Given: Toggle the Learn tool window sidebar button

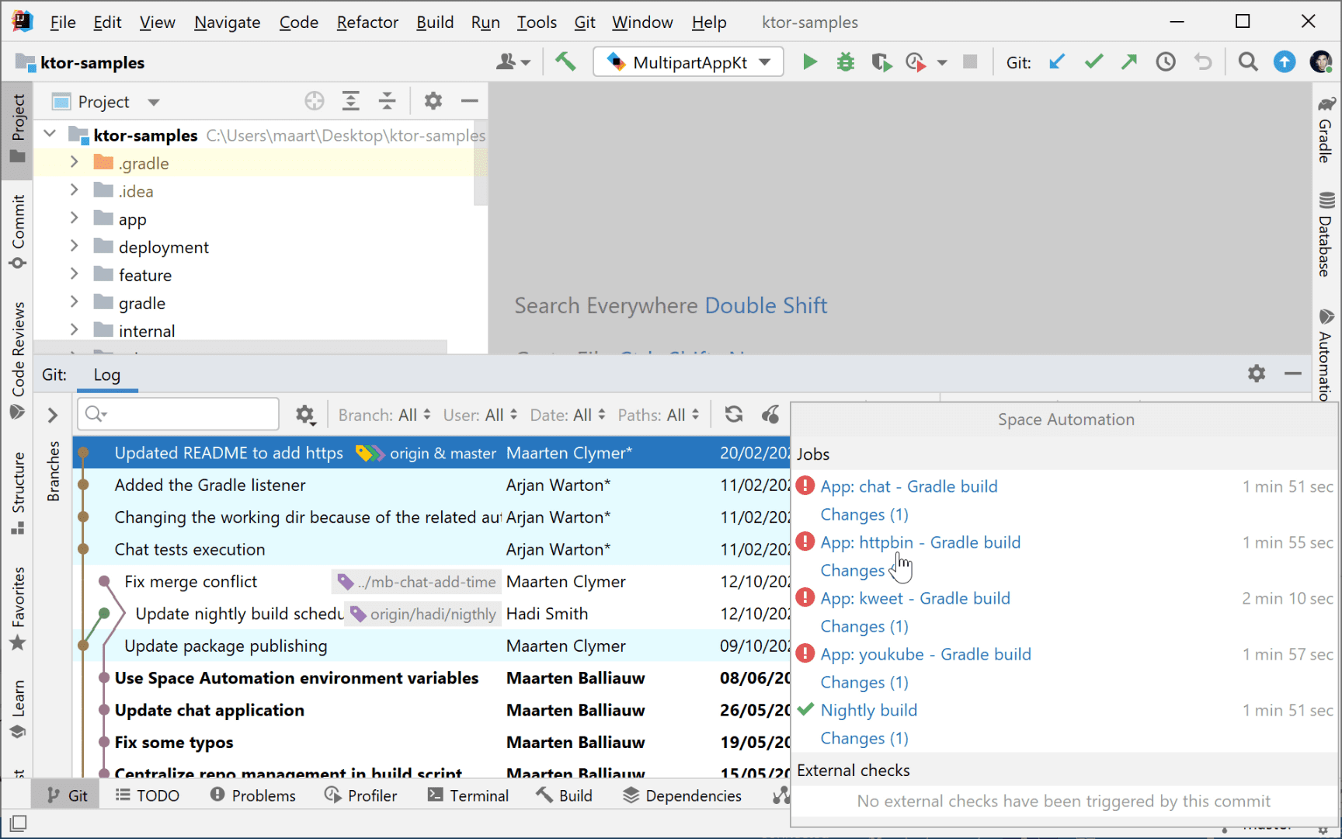Looking at the screenshot, I should (18, 708).
